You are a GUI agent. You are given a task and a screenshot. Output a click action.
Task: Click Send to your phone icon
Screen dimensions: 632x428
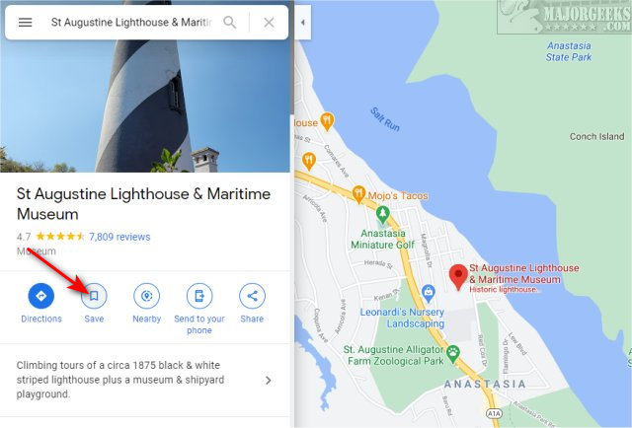[x=199, y=296]
